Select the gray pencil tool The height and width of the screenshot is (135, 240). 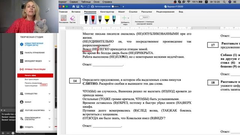pos(100,19)
